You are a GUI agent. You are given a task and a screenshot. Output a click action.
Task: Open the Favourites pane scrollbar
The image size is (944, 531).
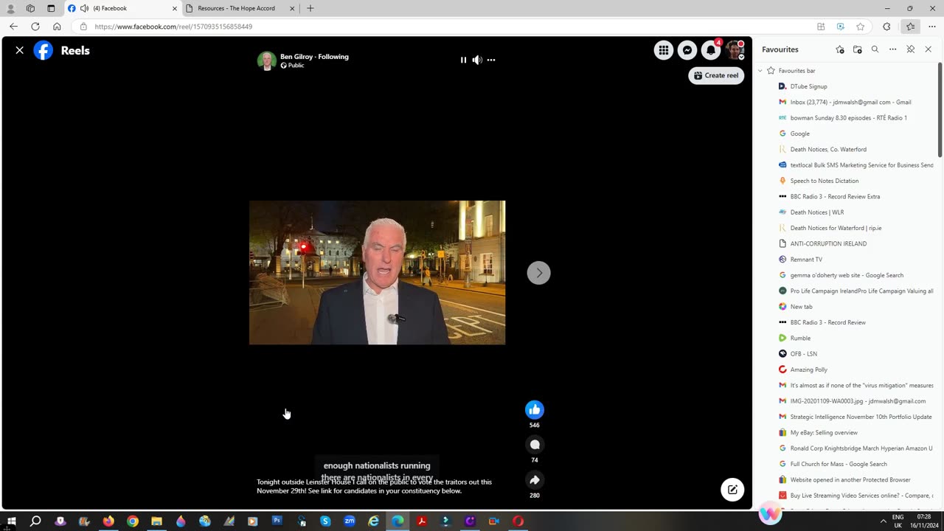tap(940, 111)
